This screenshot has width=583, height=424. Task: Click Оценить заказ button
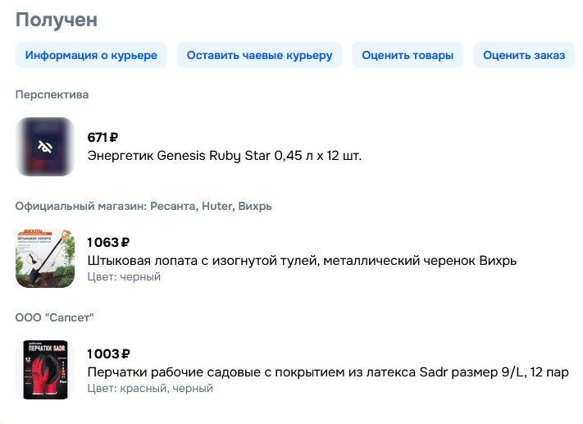pyautogui.click(x=524, y=55)
